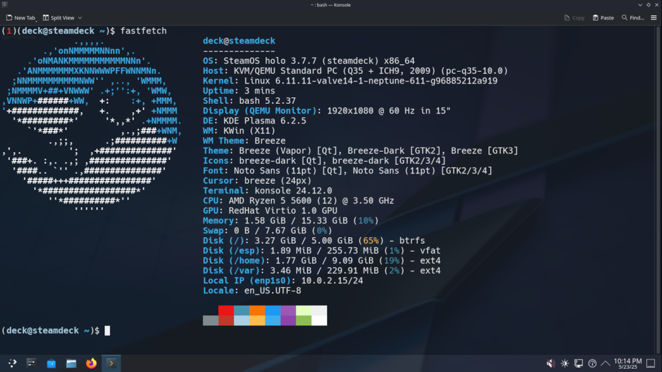Click the terminal prompt cursor block
The width and height of the screenshot is (662, 372).
[108, 331]
